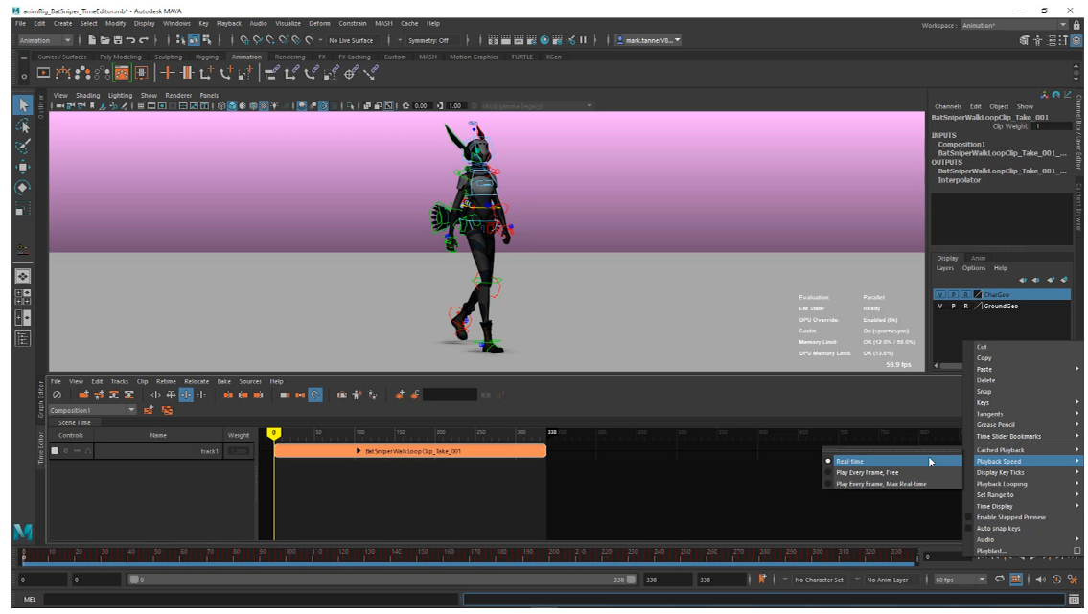Click the save scene icon in toolbar
Screen dimensions: 1088x614
(118, 40)
